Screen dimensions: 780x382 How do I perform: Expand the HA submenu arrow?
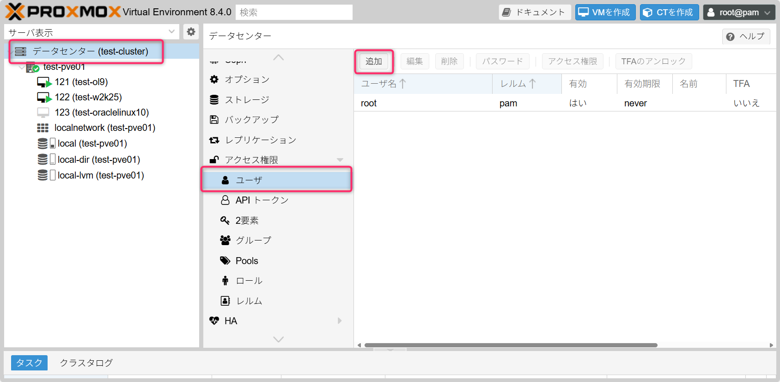340,321
